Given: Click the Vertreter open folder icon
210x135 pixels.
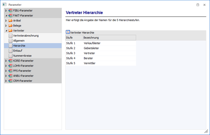Looking at the screenshot, I should coord(10,31).
